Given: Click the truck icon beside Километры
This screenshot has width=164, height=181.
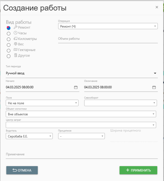Looking at the screenshot, I should (15, 39).
